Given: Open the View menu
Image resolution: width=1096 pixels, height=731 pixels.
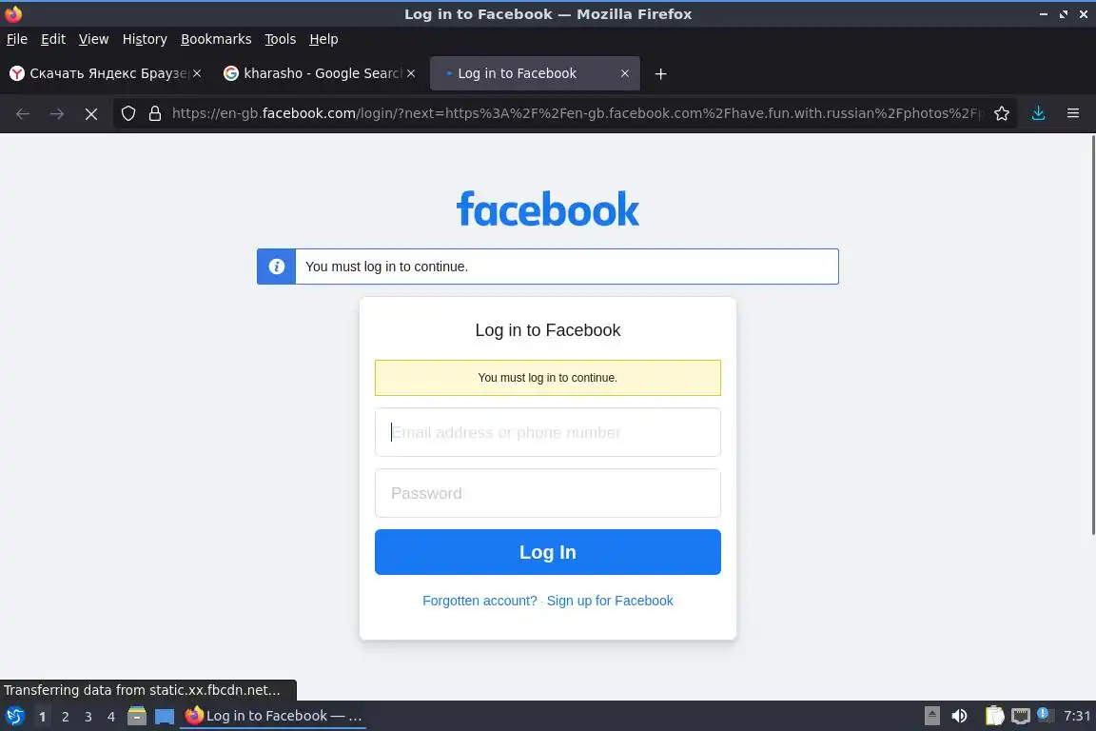Looking at the screenshot, I should [93, 39].
